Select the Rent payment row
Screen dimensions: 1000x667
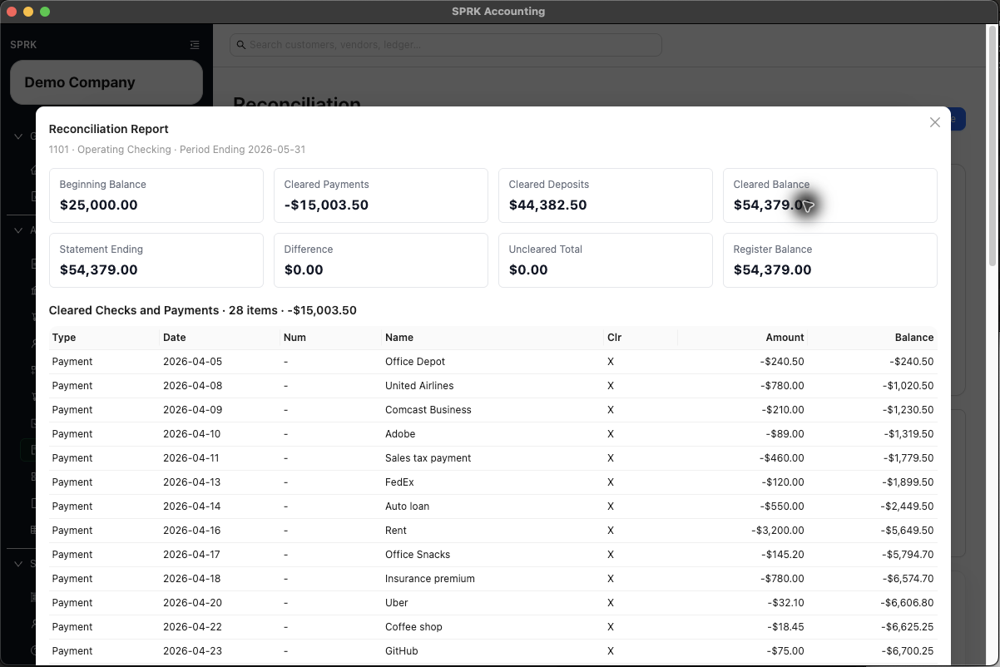pos(493,531)
